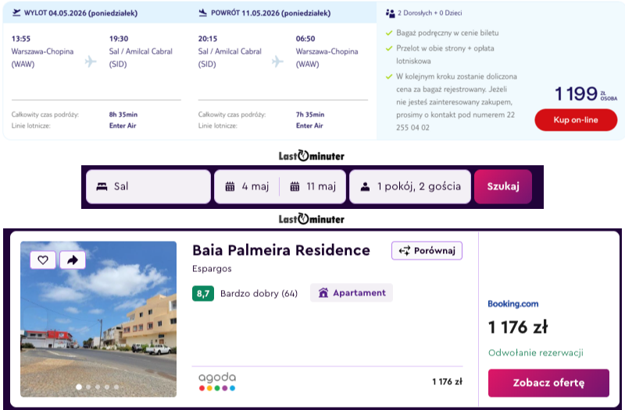Click the Zobacz ofertę button
625x410 pixels.
(548, 383)
